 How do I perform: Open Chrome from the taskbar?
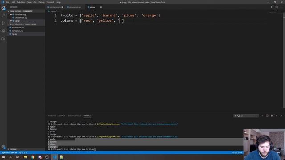pyautogui.click(x=33, y=157)
